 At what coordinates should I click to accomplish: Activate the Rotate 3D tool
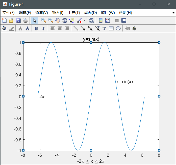(x=65, y=21)
